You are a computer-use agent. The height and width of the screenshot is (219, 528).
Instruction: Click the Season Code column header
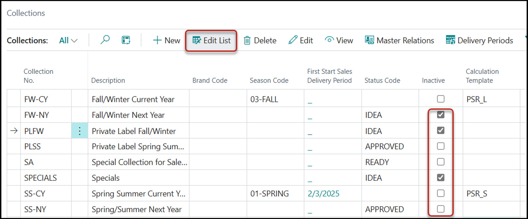(269, 80)
